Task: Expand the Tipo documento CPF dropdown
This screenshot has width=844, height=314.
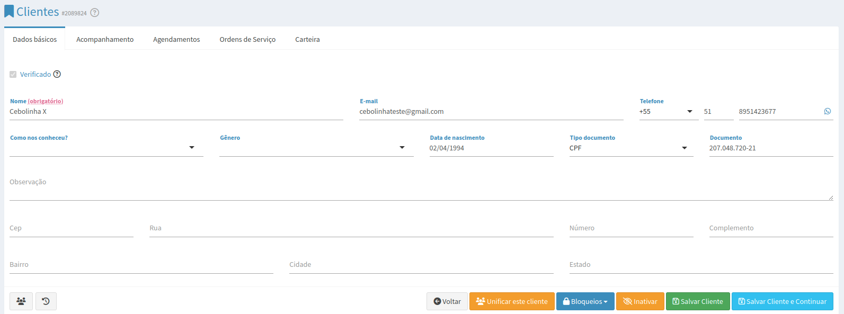Action: 631,148
